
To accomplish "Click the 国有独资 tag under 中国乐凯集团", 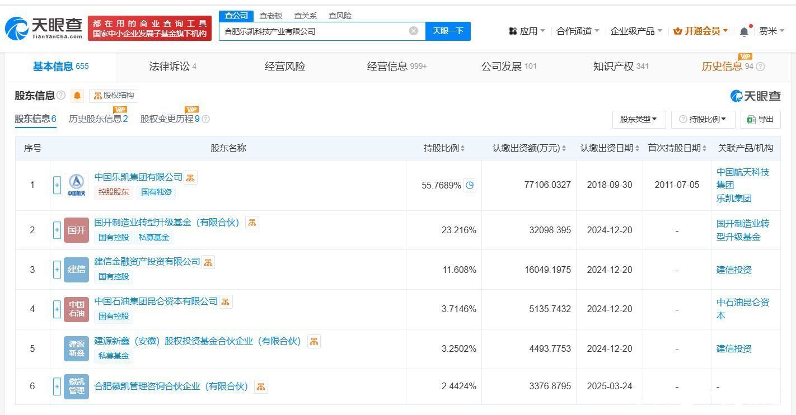I will click(156, 192).
